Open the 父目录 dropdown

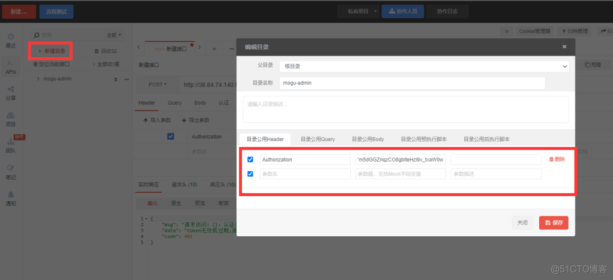pyautogui.click(x=424, y=66)
